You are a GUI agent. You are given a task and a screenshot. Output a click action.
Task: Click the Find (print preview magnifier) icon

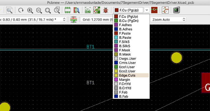click(10, 10)
